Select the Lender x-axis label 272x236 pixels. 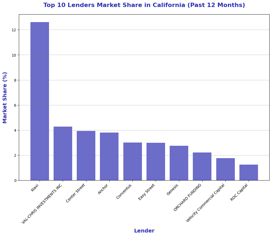coord(144,231)
